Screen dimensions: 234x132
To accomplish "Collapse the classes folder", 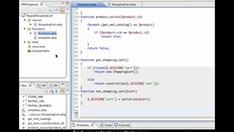I will coord(24,20).
